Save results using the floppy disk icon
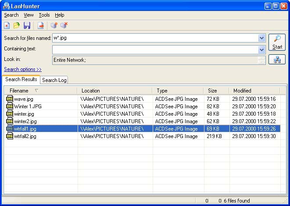The height and width of the screenshot is (206, 290). [x=27, y=25]
